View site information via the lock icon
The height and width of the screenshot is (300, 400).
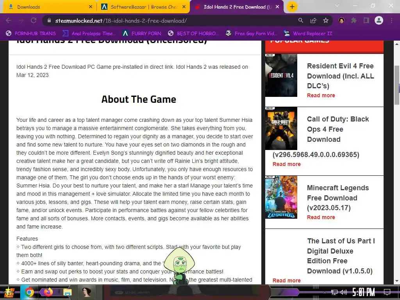click(49, 21)
